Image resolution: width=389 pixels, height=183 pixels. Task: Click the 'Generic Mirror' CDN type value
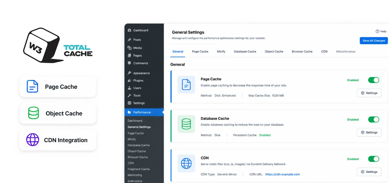(227, 174)
